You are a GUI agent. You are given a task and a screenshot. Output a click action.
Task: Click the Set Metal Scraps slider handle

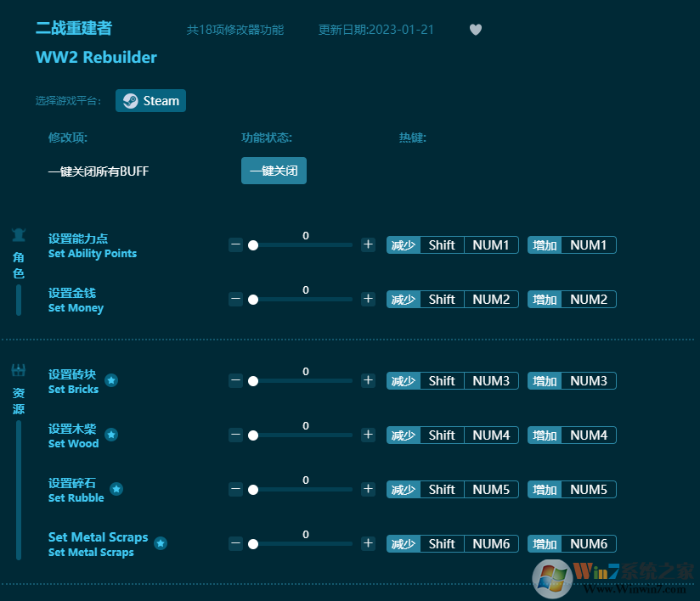click(x=253, y=544)
